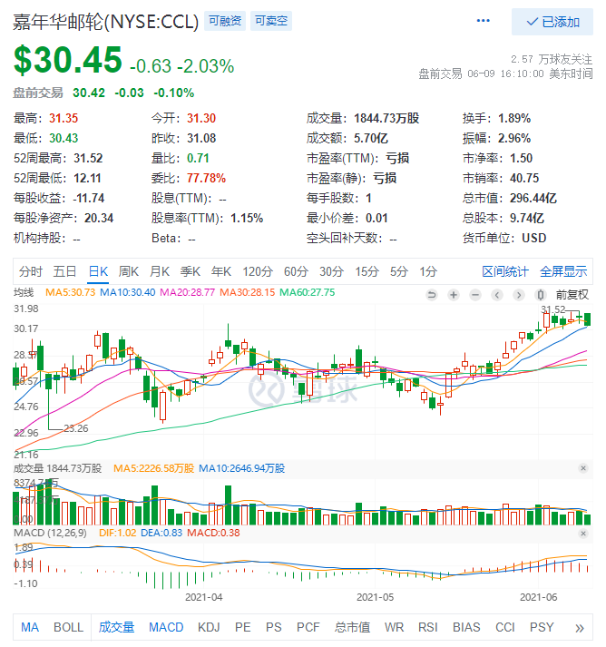Click the volume MA5:2226.58万股 legend
The width and height of the screenshot is (606, 647).
tap(153, 468)
